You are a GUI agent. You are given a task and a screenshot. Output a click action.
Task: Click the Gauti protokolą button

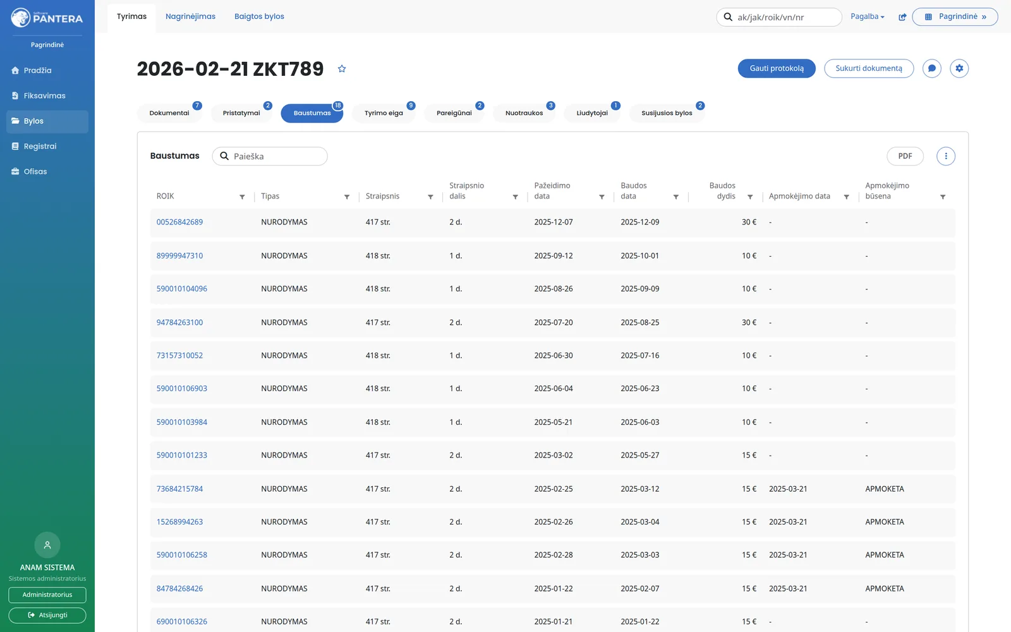point(777,68)
